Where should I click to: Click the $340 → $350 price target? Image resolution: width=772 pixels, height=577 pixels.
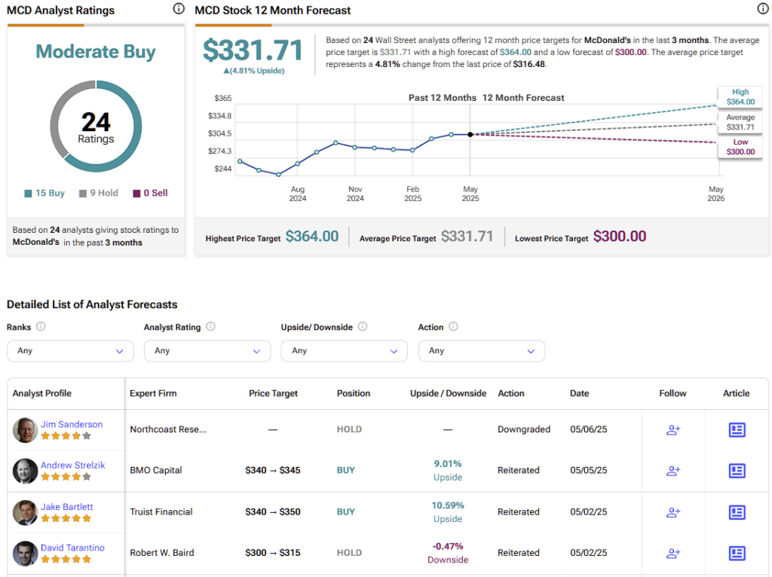(273, 512)
